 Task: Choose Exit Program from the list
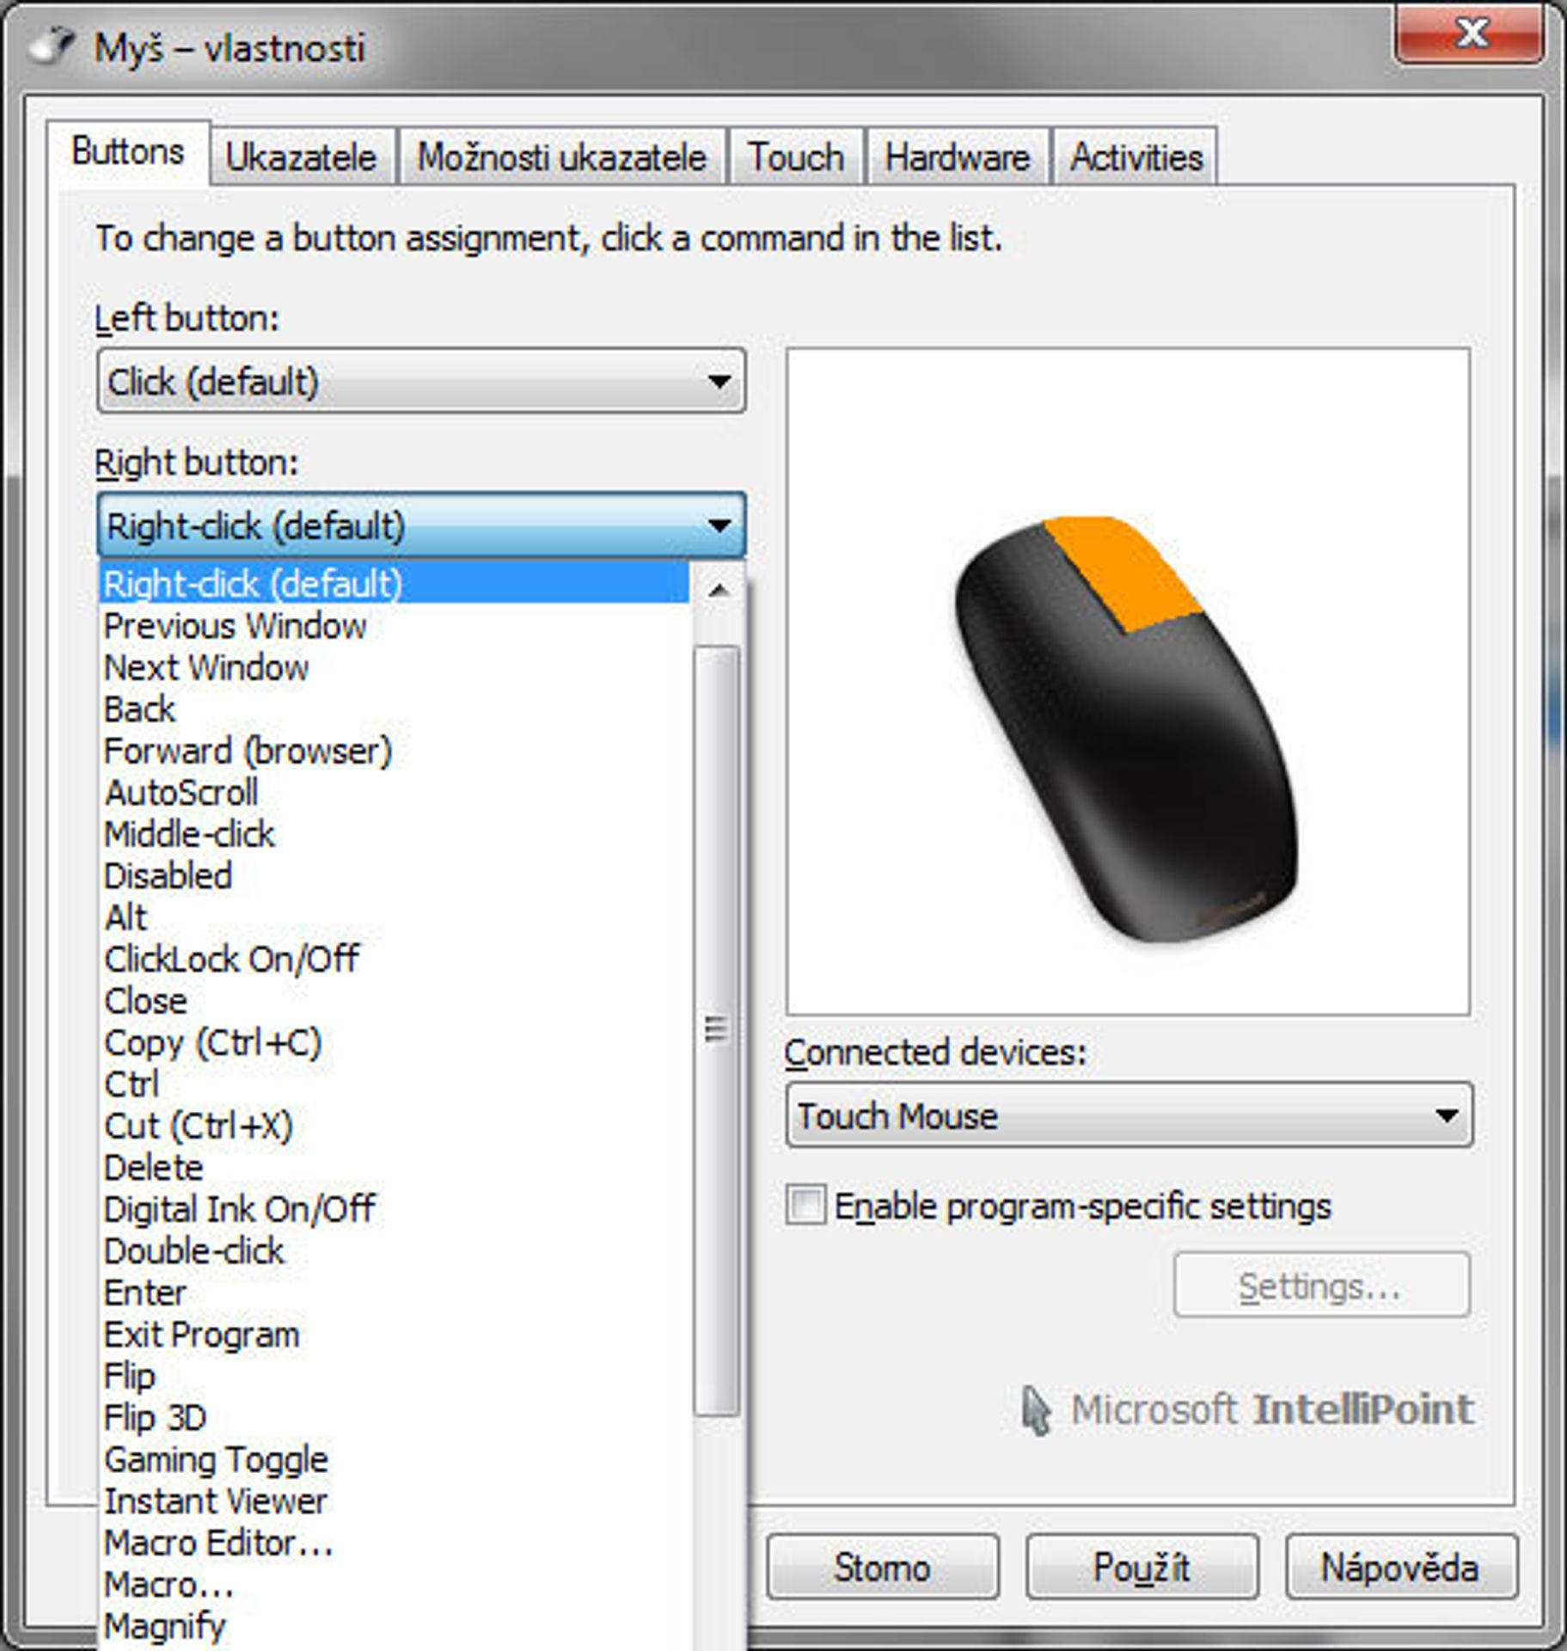point(395,1335)
